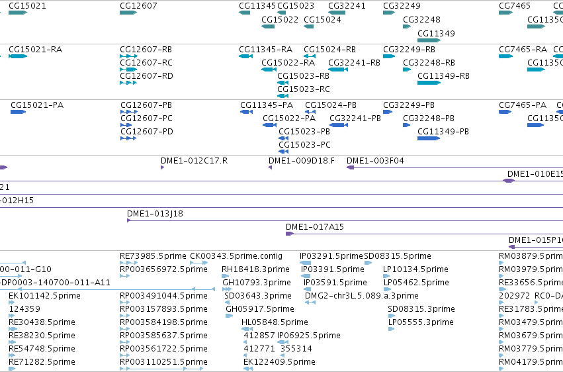Select transcript CG15023-RC
The image size is (563, 372).
pos(282,96)
